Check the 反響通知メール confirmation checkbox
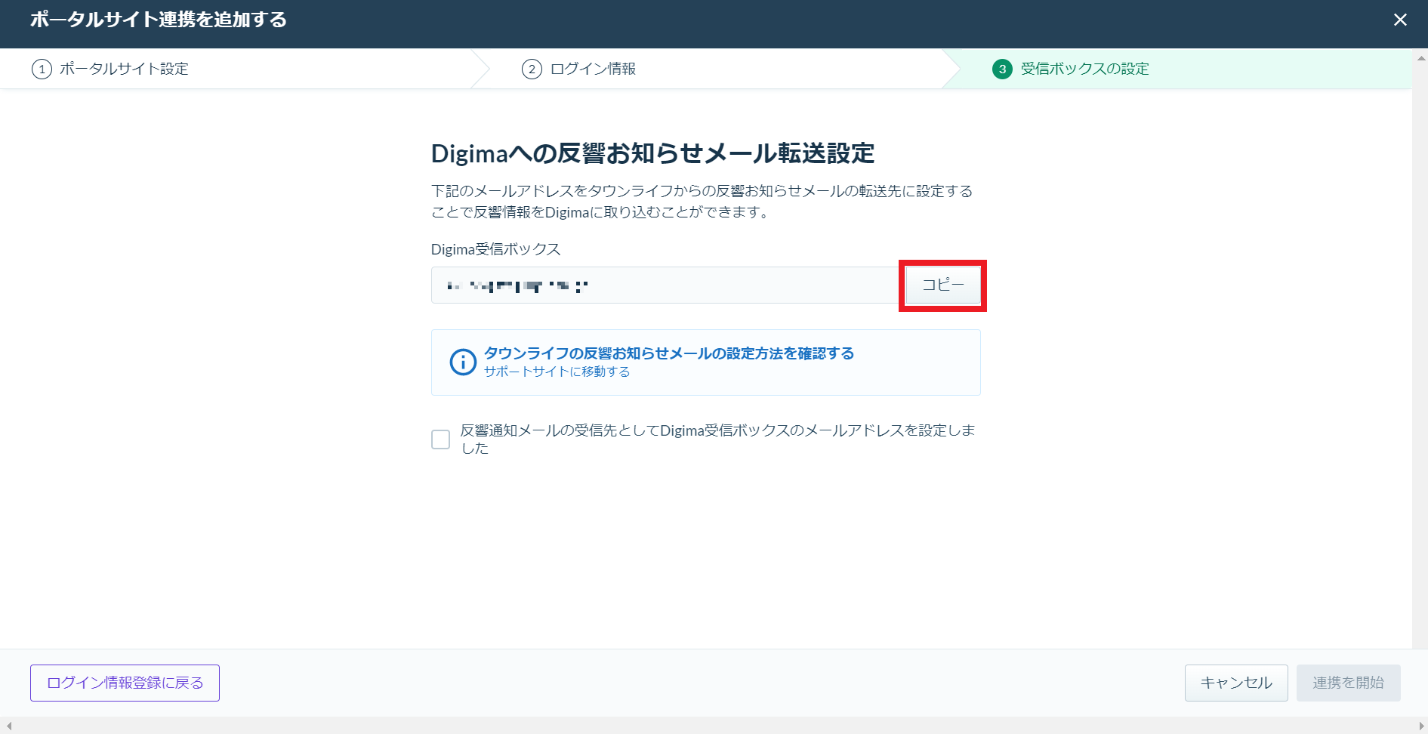 (x=440, y=439)
